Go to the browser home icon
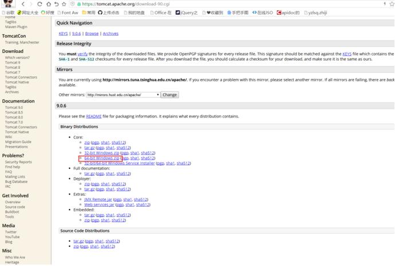Screen dimensions: 395x268 click(x=48, y=4)
